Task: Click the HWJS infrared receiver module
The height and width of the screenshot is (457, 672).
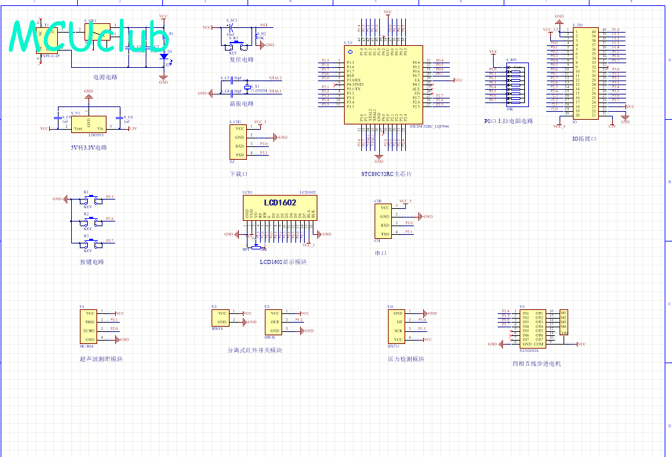Action: (273, 321)
